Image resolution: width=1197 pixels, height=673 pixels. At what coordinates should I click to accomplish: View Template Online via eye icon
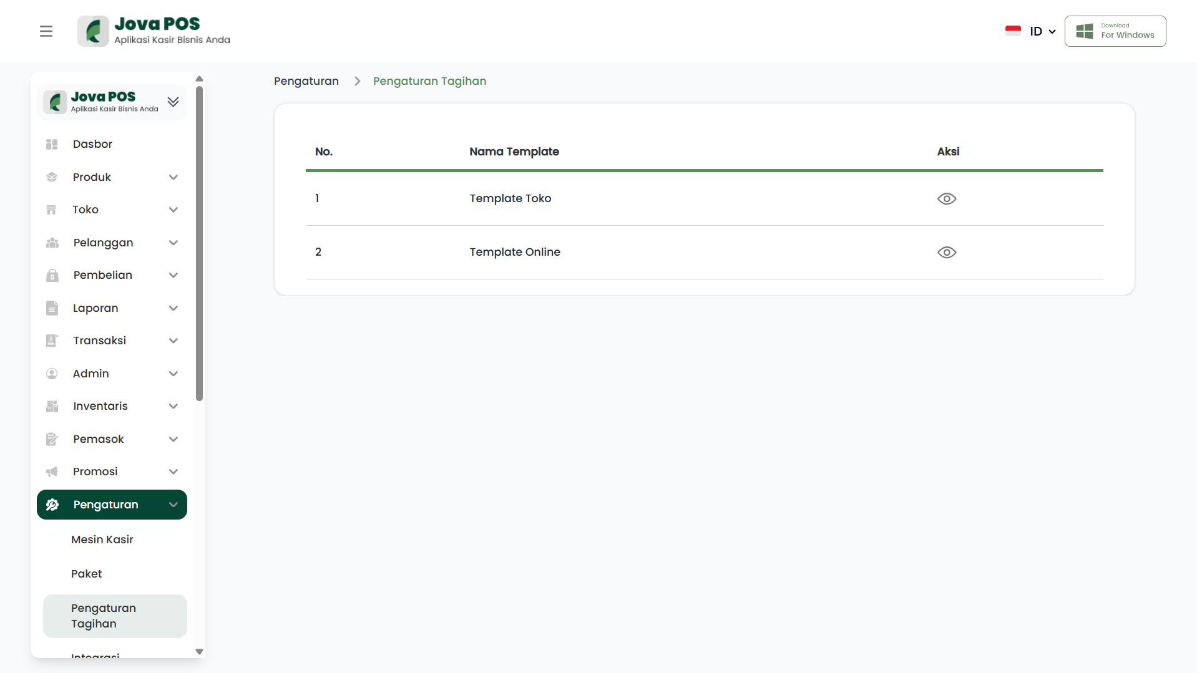pos(946,252)
